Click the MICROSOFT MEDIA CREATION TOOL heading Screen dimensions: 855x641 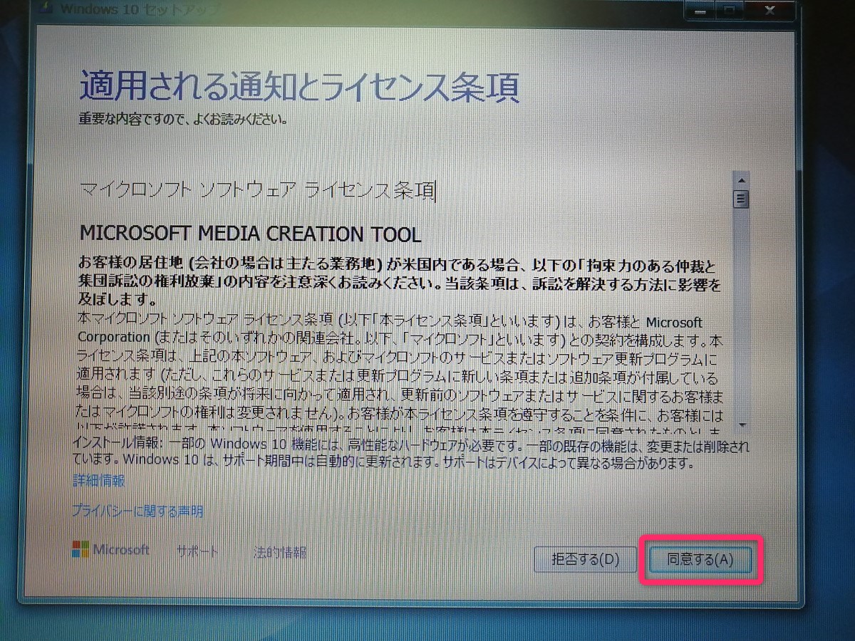pos(250,234)
